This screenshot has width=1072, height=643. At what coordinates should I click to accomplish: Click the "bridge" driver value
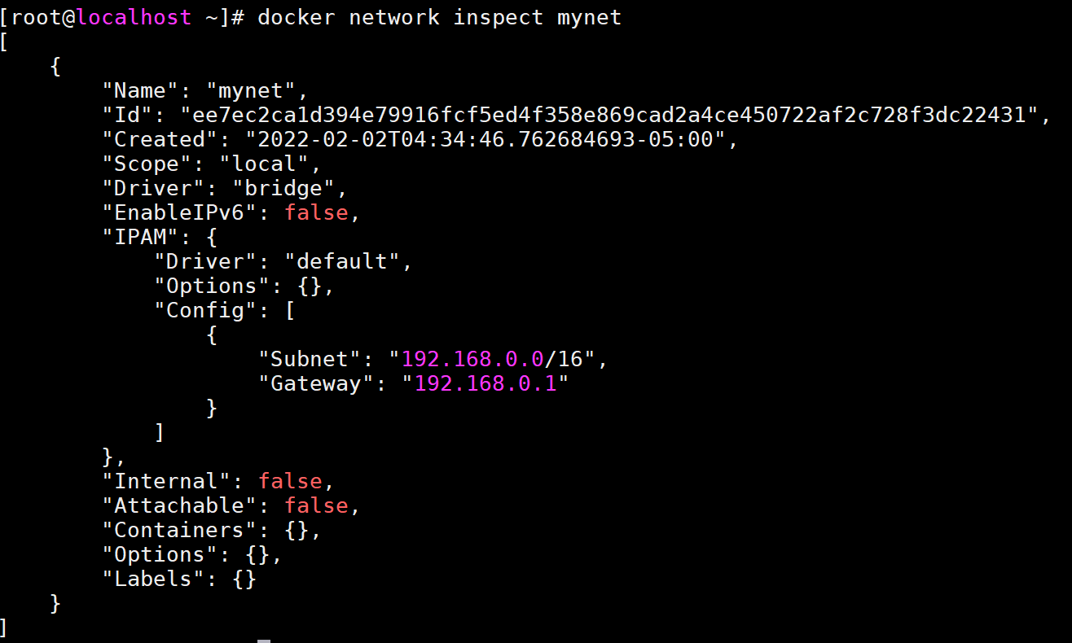[283, 188]
